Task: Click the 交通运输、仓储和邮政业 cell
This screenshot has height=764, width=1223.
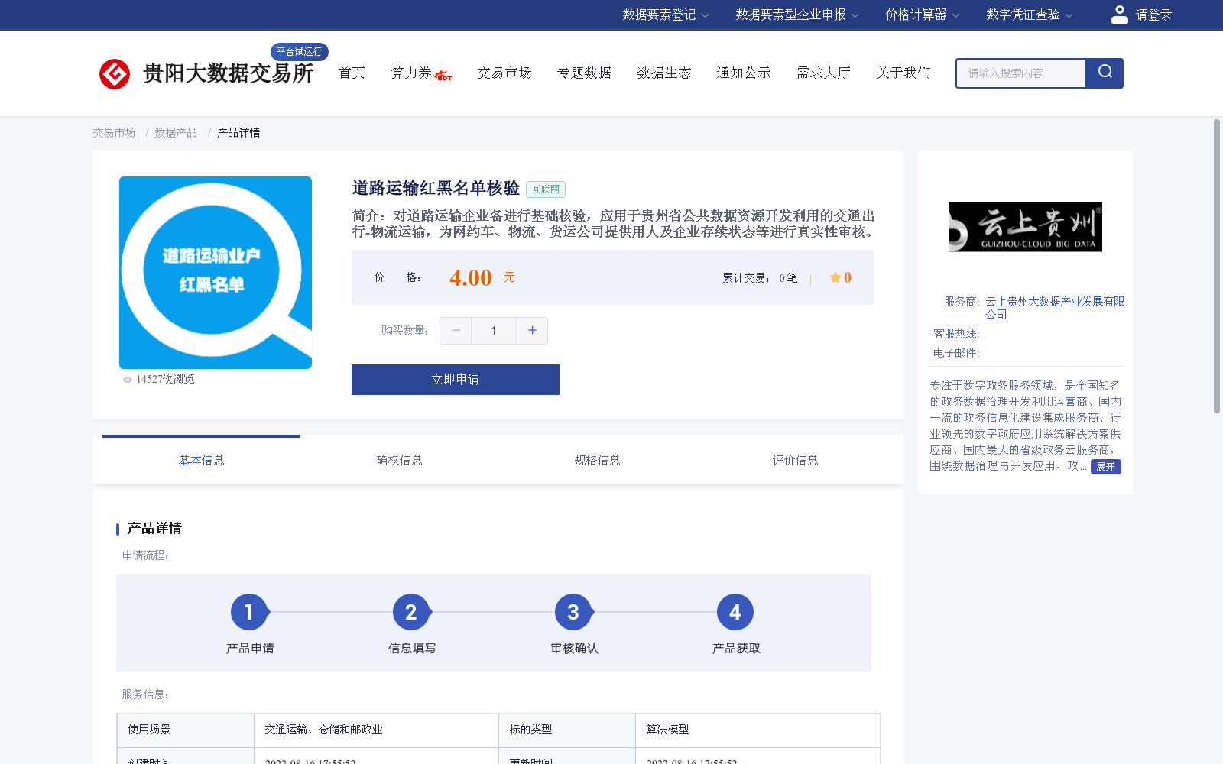Action: click(376, 730)
